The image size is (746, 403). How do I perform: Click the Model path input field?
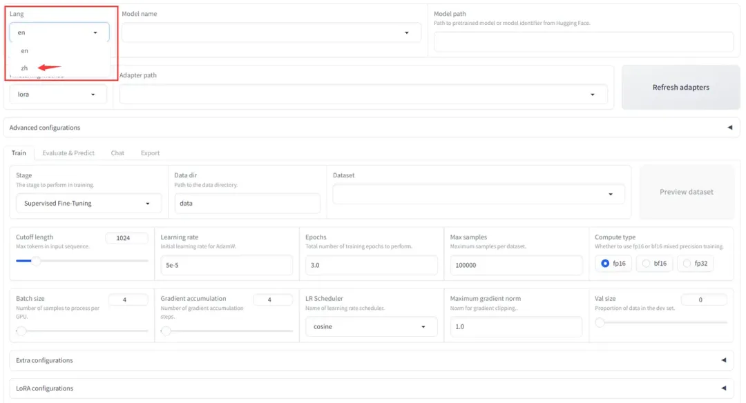coord(583,42)
